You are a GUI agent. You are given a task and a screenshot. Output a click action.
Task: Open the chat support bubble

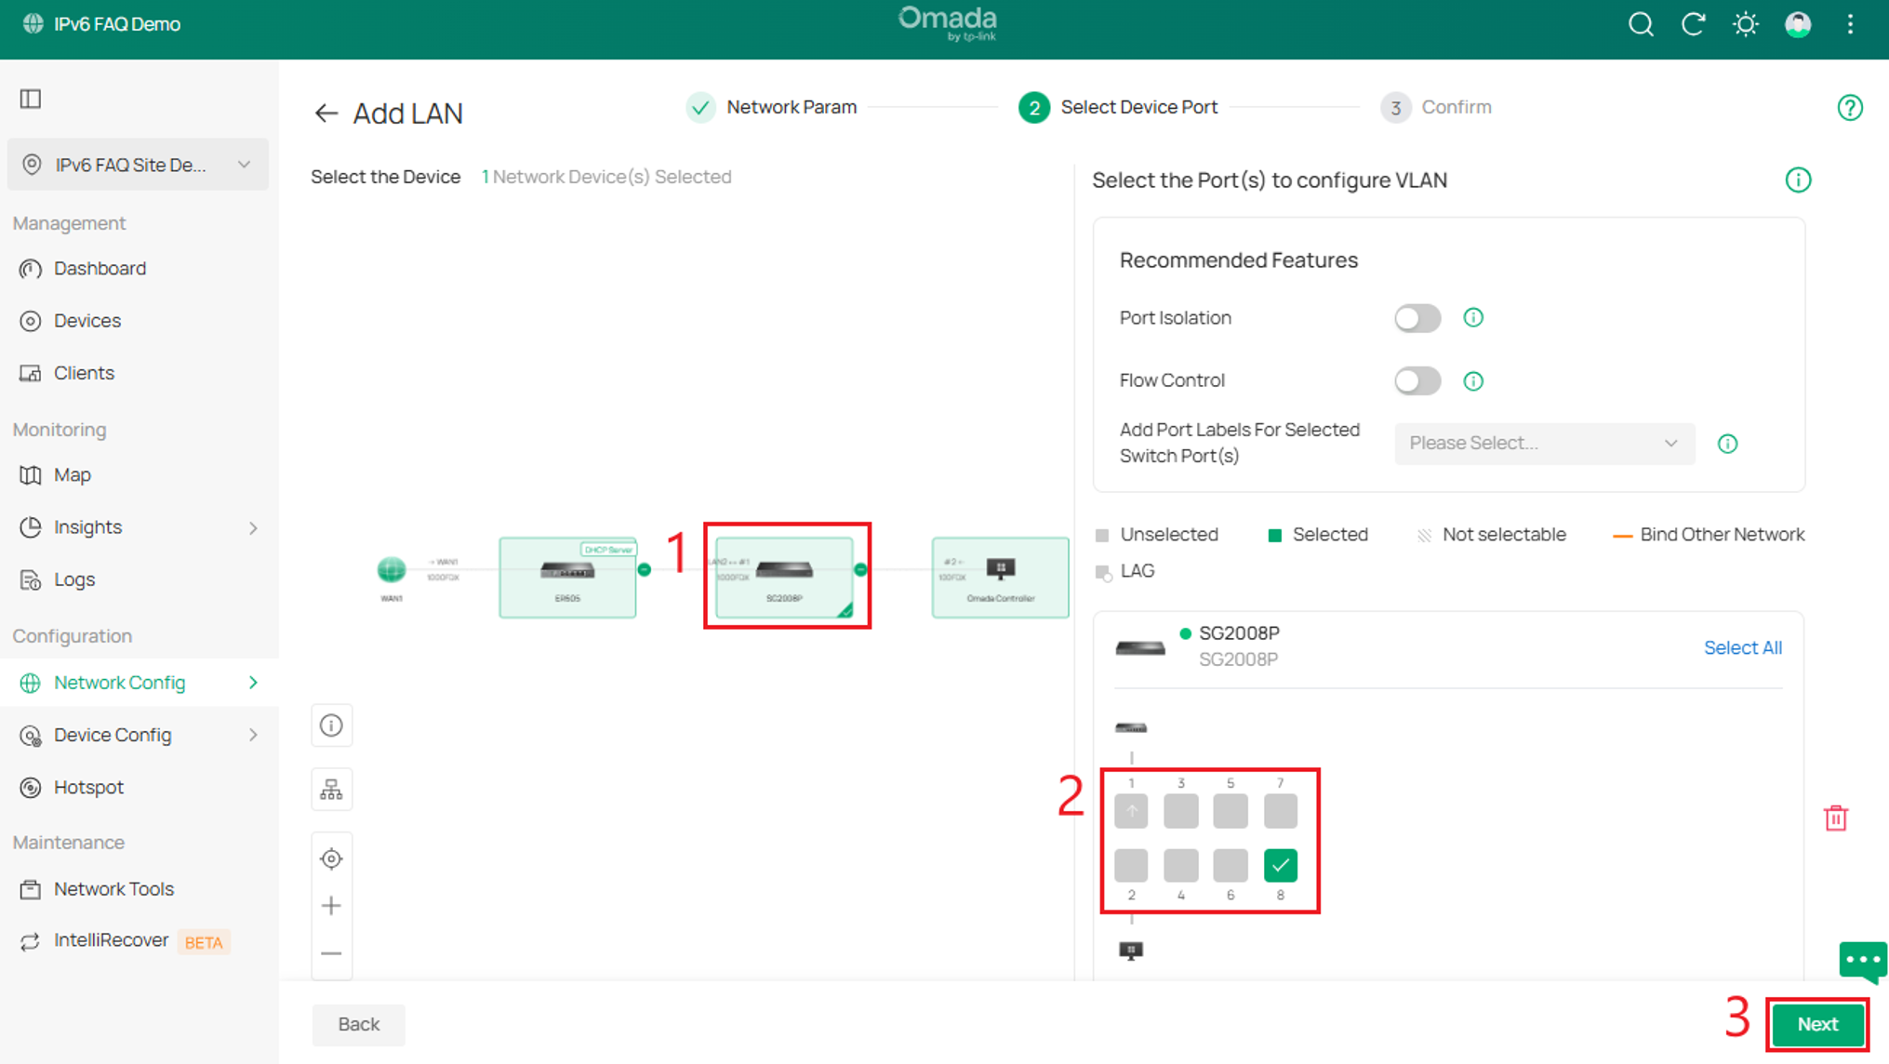point(1862,961)
